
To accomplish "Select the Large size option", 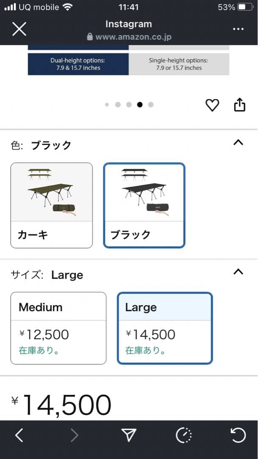I will point(165,328).
